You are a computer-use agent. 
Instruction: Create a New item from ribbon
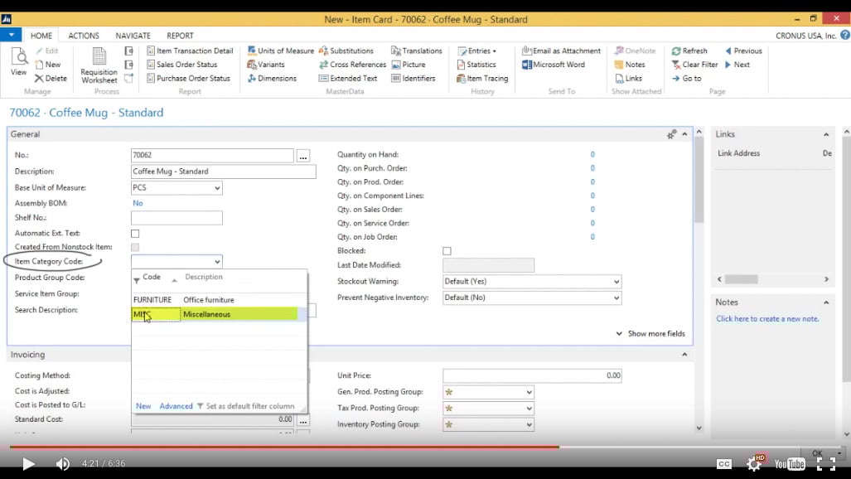tap(48, 64)
